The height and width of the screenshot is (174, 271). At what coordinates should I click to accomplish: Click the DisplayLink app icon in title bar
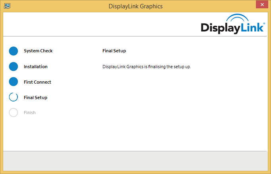7,6
